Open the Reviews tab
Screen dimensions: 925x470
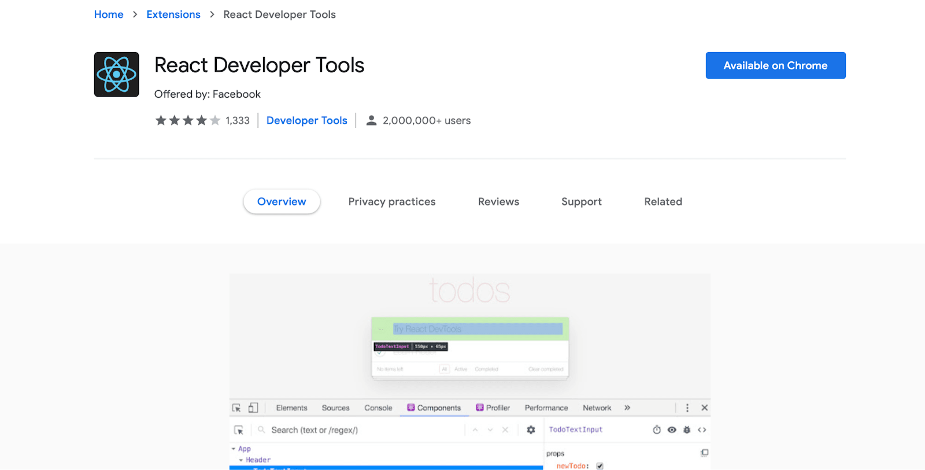coord(498,202)
